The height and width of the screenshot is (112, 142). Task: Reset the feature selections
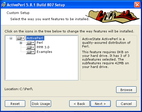pyautogui.click(x=15, y=104)
